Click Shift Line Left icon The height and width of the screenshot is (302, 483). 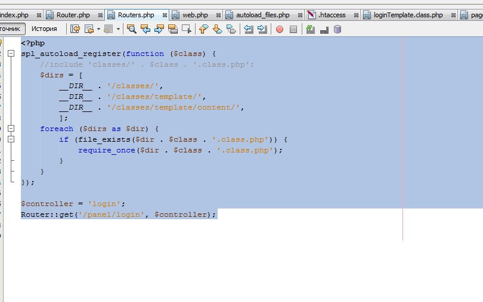click(249, 29)
